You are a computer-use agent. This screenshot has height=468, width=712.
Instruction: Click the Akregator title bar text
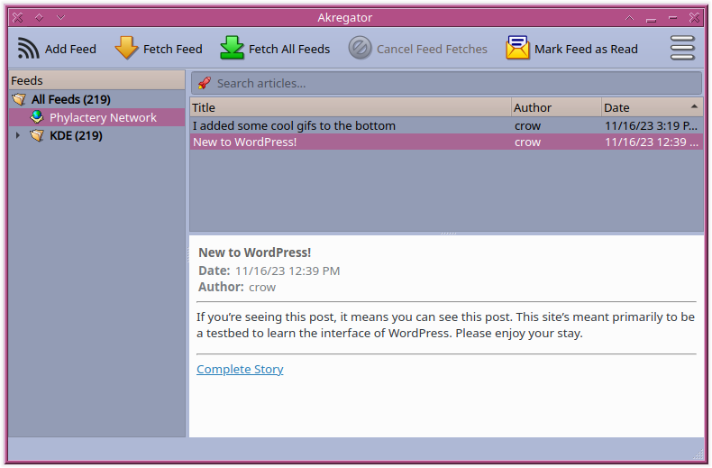coord(344,18)
